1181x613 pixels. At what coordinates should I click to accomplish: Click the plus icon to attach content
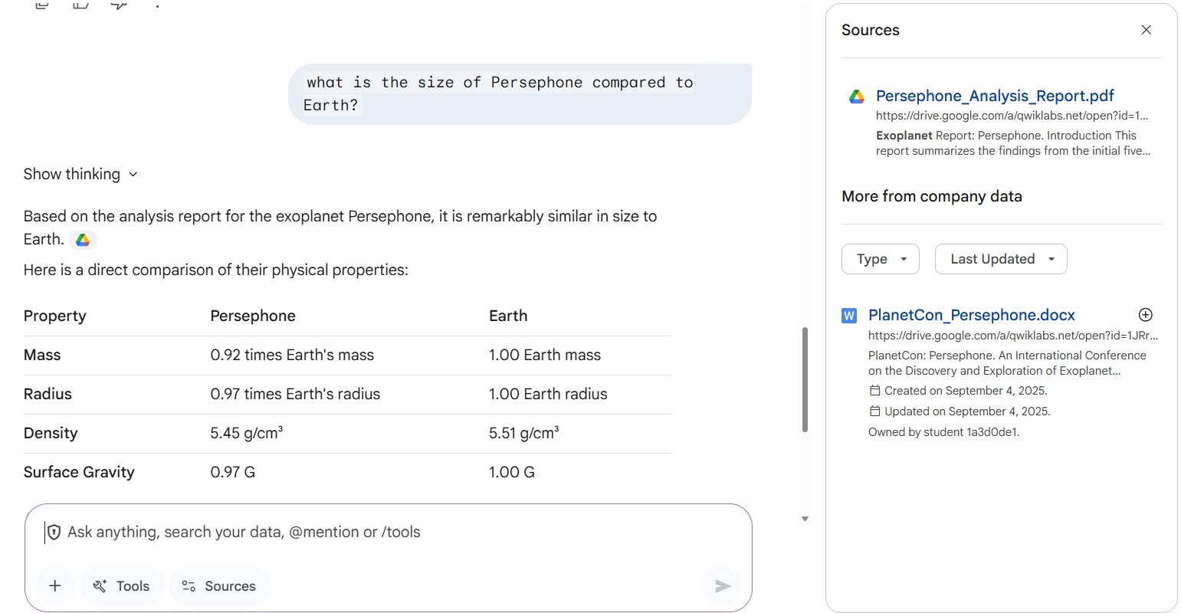point(54,585)
